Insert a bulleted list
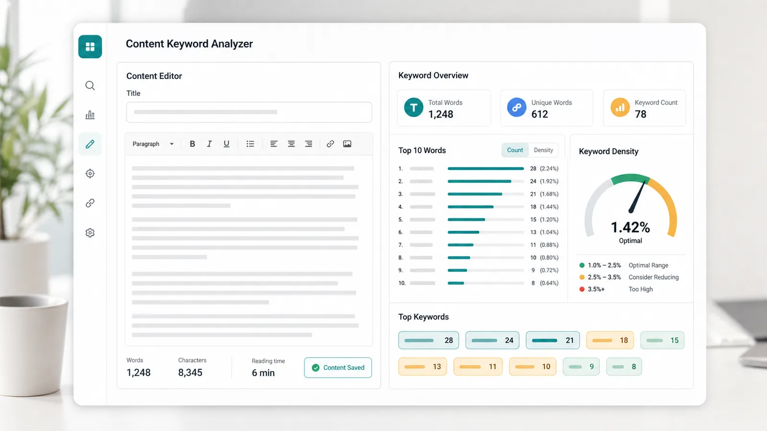The width and height of the screenshot is (767, 431). click(x=250, y=144)
